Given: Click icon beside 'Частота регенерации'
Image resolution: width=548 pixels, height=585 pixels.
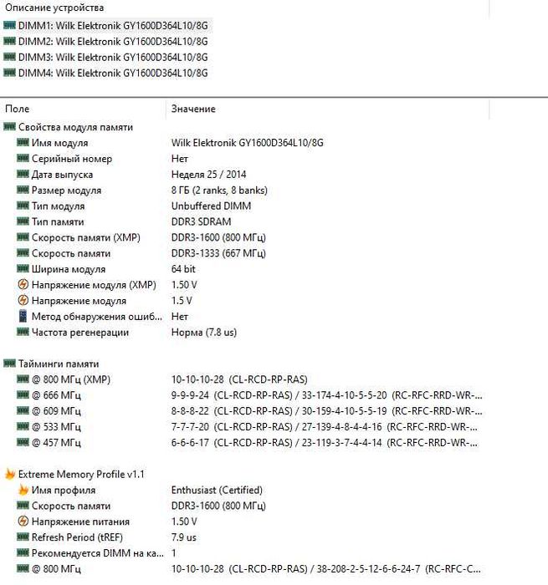Looking at the screenshot, I should click(23, 331).
